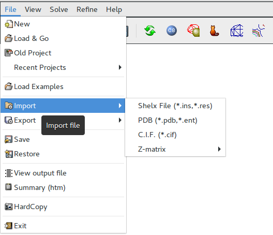Image resolution: width=273 pixels, height=235 pixels.
Task: Click the blue wireframe cell toolbar icon
Action: pyautogui.click(x=237, y=31)
